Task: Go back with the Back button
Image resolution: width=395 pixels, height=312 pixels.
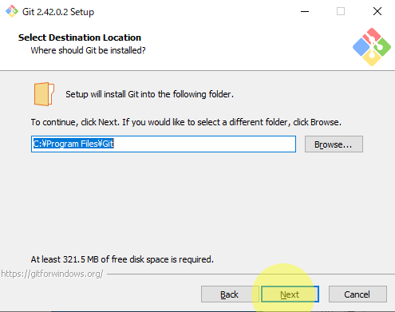Action: click(230, 294)
